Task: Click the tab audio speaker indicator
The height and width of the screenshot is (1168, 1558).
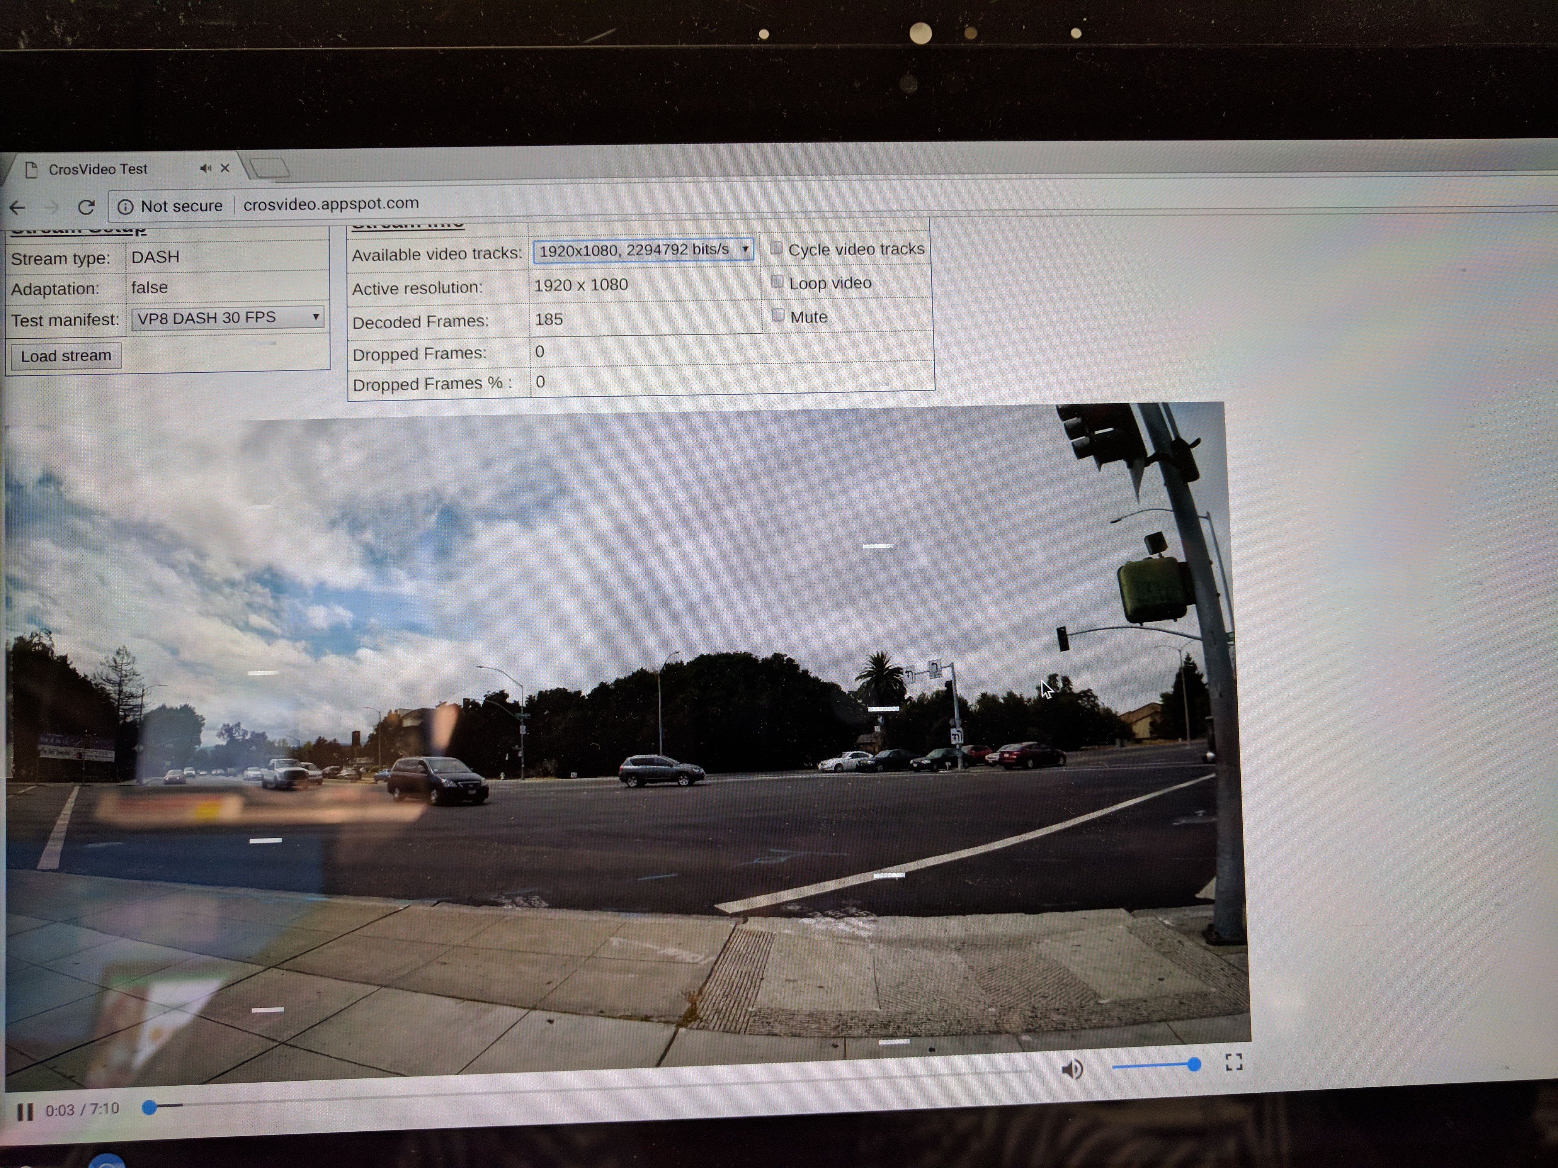Action: coord(205,168)
